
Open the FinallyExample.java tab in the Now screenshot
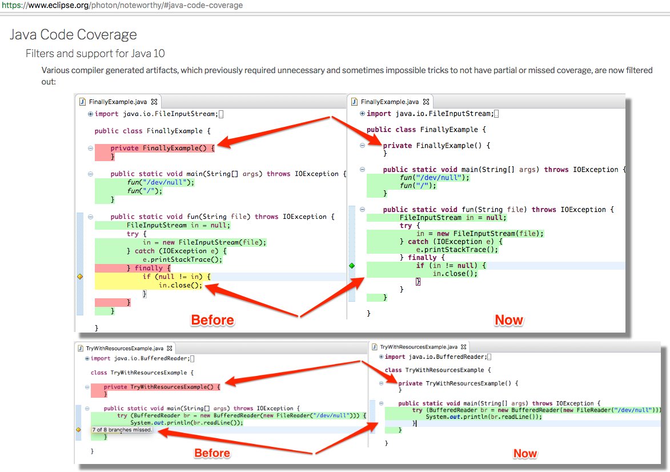click(390, 102)
